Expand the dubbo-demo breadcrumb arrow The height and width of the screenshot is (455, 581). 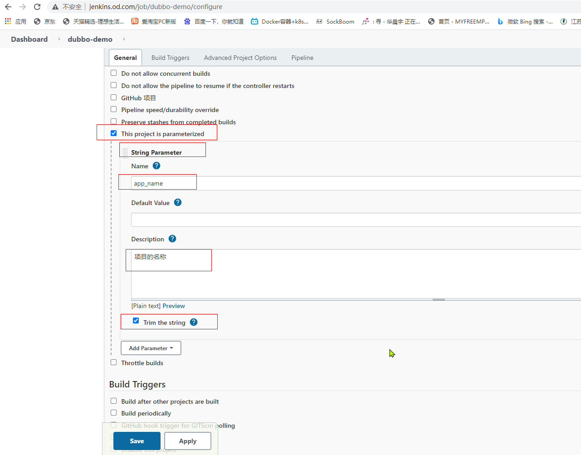tap(124, 39)
